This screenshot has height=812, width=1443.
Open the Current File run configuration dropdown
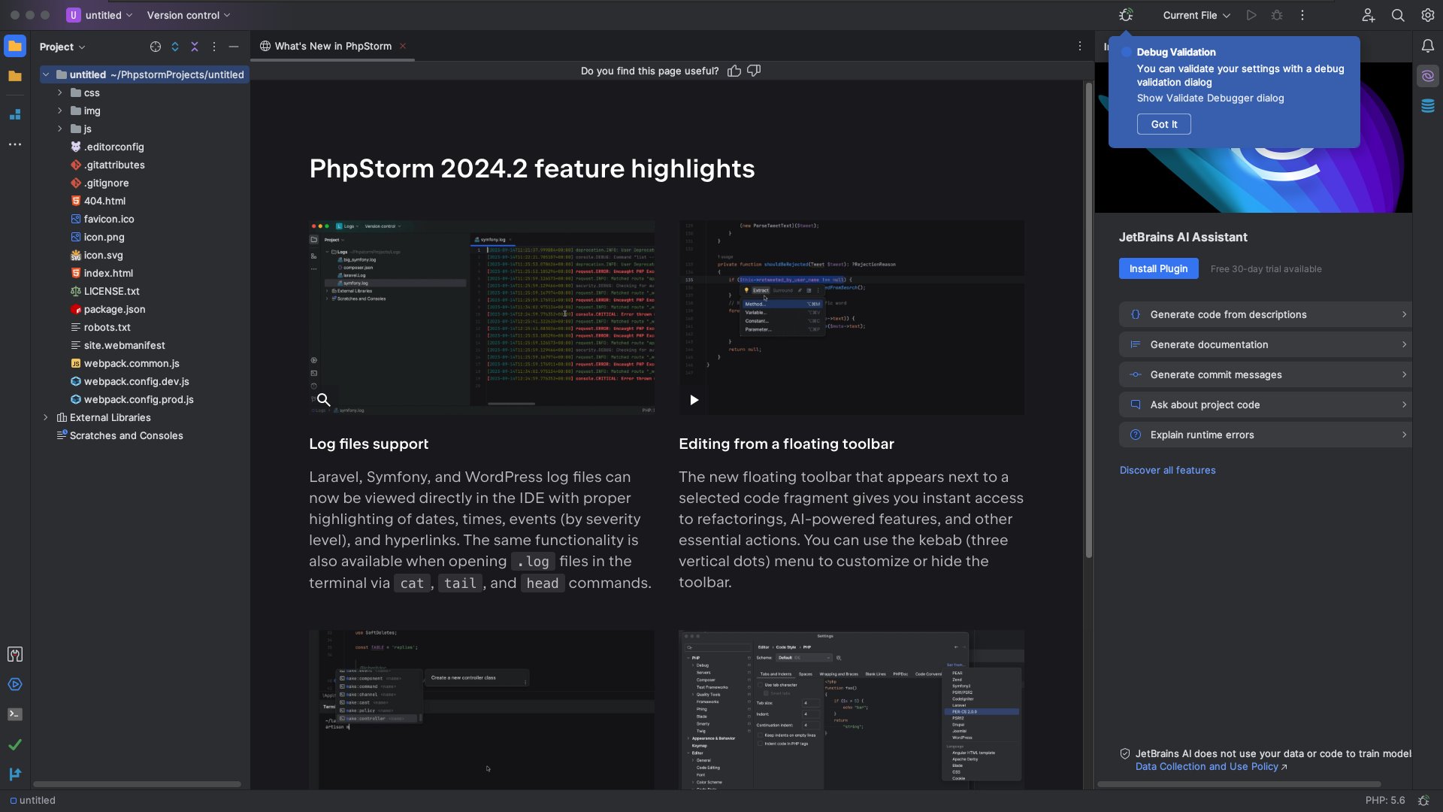tap(1196, 15)
